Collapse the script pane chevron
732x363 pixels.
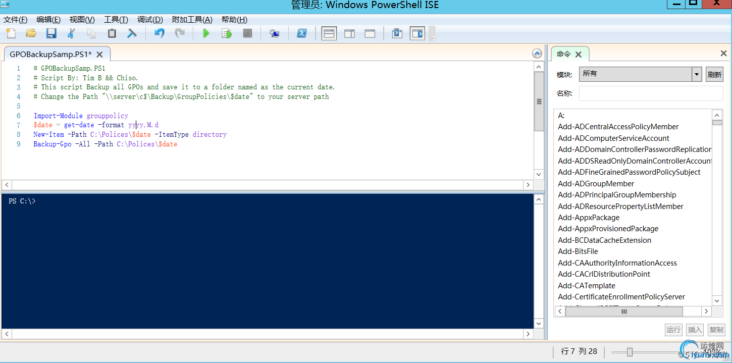[x=537, y=54]
